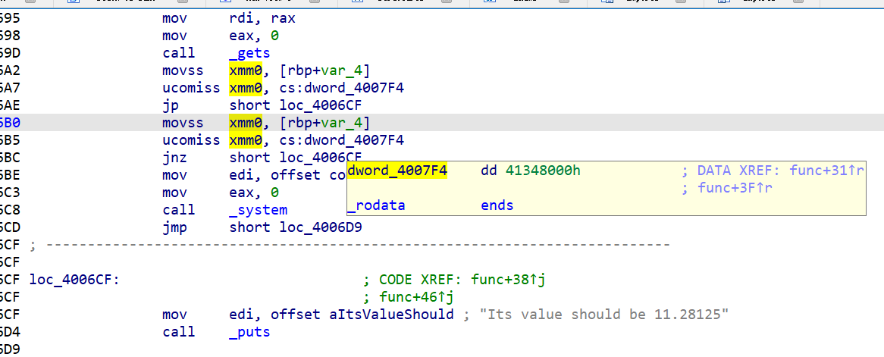884x357 pixels.
Task: Click the movss mnemonic at 5A2
Action: (x=183, y=70)
